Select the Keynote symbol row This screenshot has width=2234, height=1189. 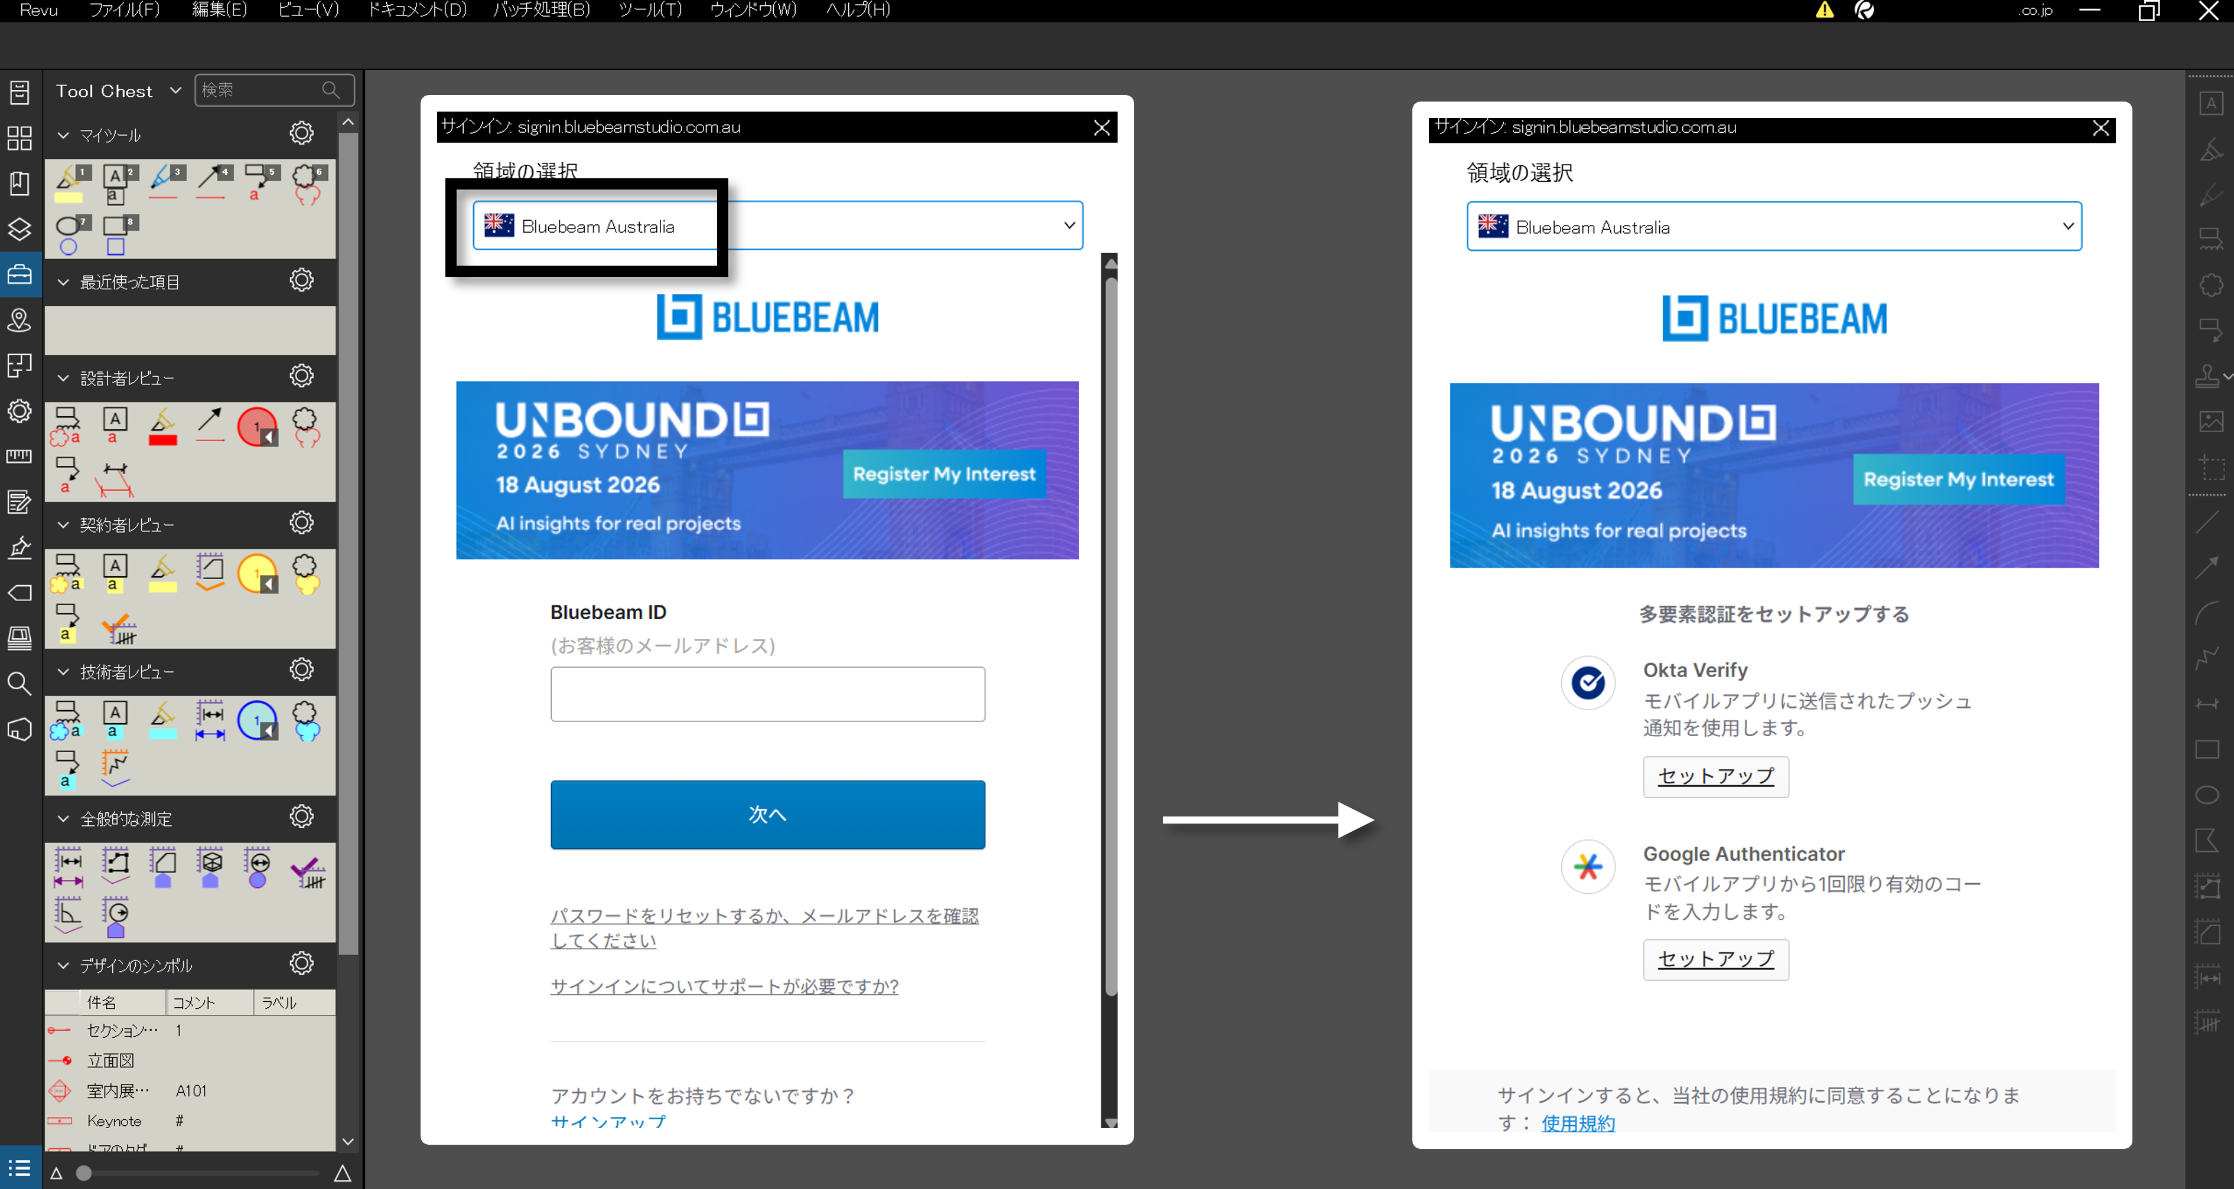coord(190,1121)
